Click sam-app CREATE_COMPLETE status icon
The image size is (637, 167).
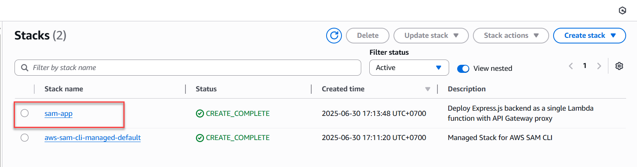200,113
